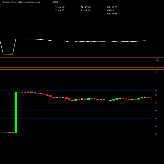164x164 pixels.
Task: Click the tall green candlestick bar
Action: 16,113
